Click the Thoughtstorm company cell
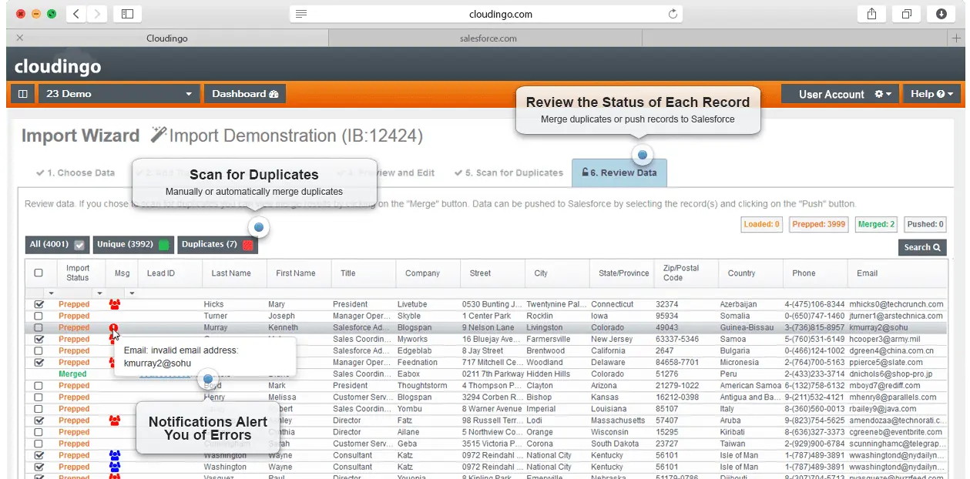This screenshot has width=970, height=479. pos(422,386)
